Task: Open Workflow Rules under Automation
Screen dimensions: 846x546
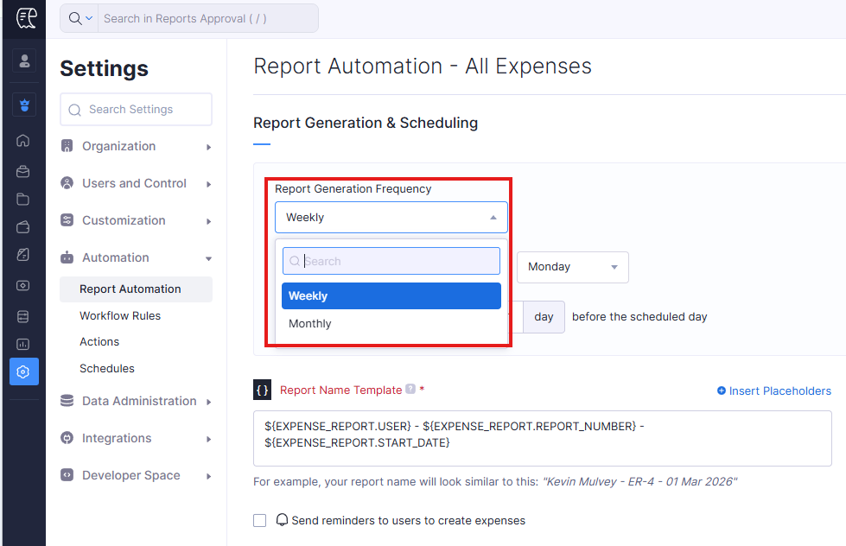Action: click(x=120, y=315)
